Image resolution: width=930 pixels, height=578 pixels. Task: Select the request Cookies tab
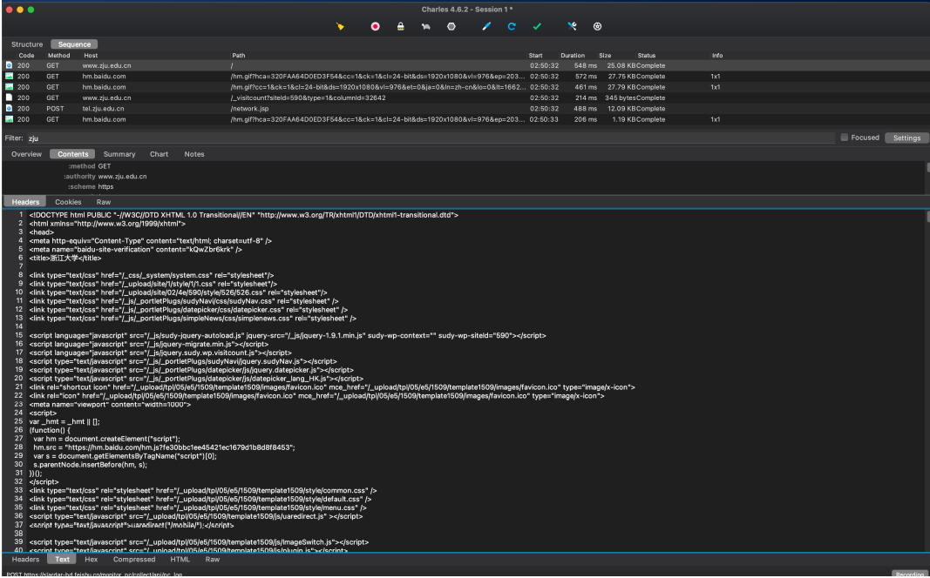(68, 202)
